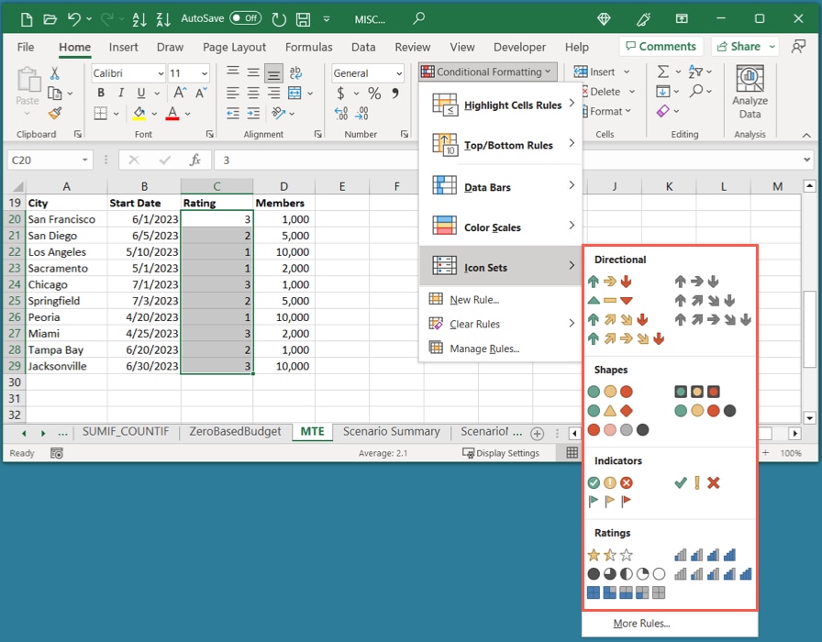822x642 pixels.
Task: Open the Fill Color dropdown arrow
Action: point(153,113)
